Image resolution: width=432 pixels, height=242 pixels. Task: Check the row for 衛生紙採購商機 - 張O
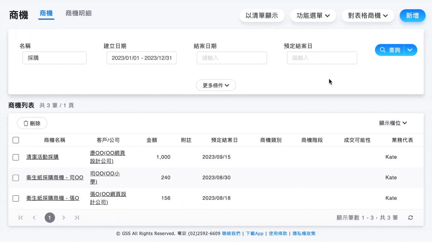15,198
